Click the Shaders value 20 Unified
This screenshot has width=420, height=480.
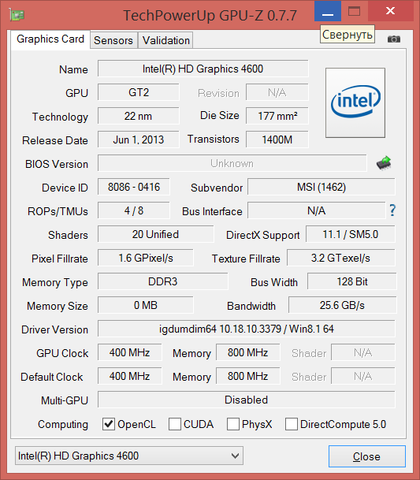[155, 234]
